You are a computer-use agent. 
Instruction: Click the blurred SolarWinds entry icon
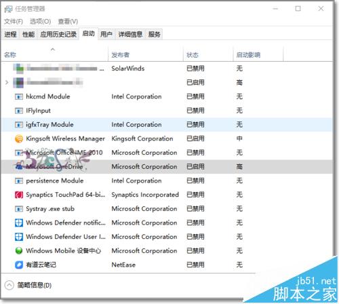coord(18,69)
